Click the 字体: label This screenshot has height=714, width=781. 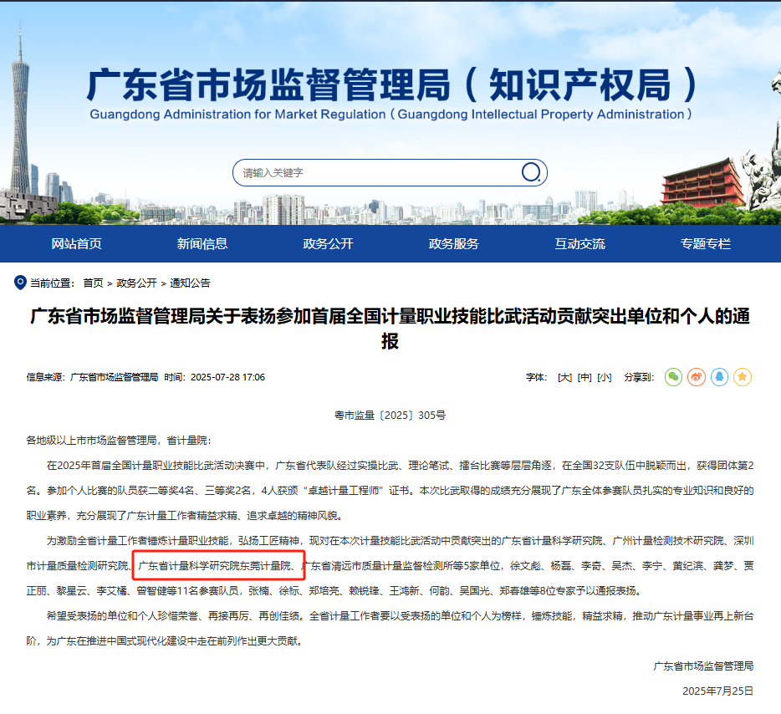[537, 377]
